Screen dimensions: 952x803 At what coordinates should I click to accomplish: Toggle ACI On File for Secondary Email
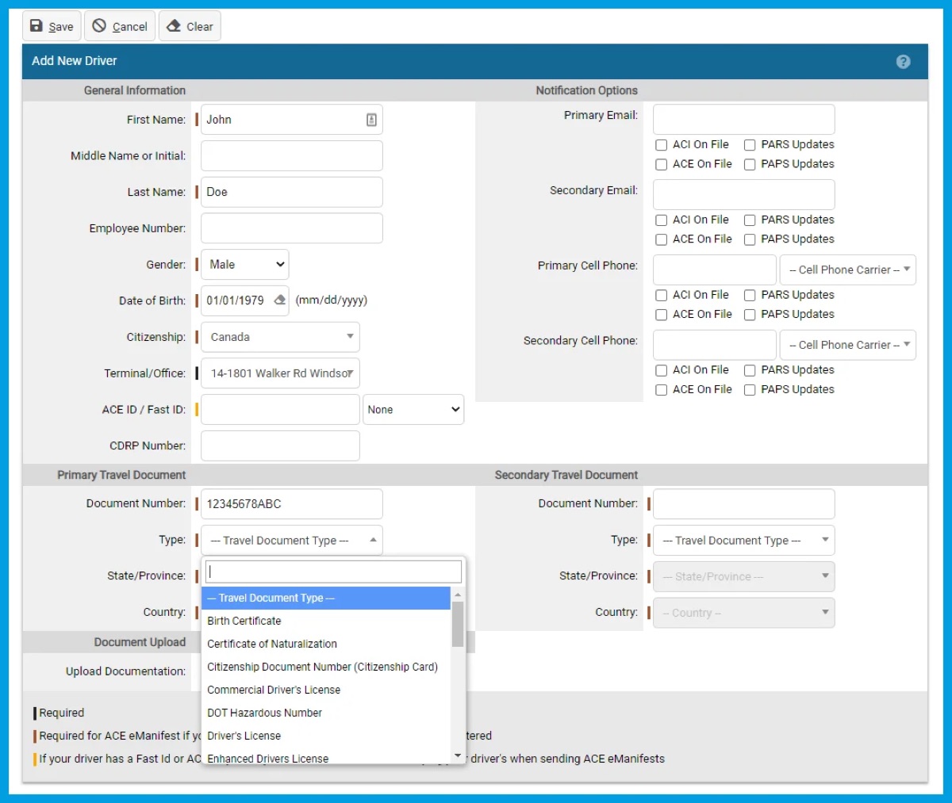(661, 220)
